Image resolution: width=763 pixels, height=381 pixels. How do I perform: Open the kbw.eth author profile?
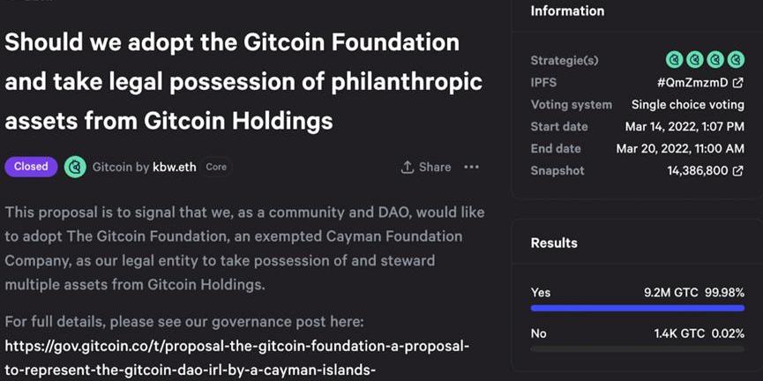(x=175, y=167)
